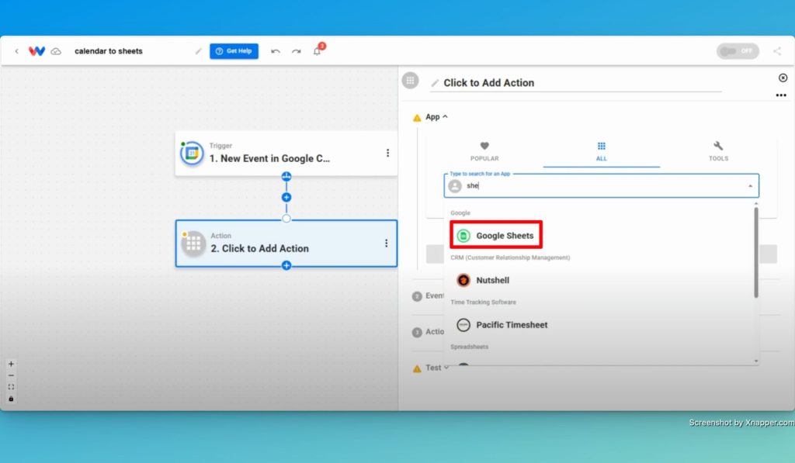Click the Get Help button
The width and height of the screenshot is (795, 463).
pos(234,51)
